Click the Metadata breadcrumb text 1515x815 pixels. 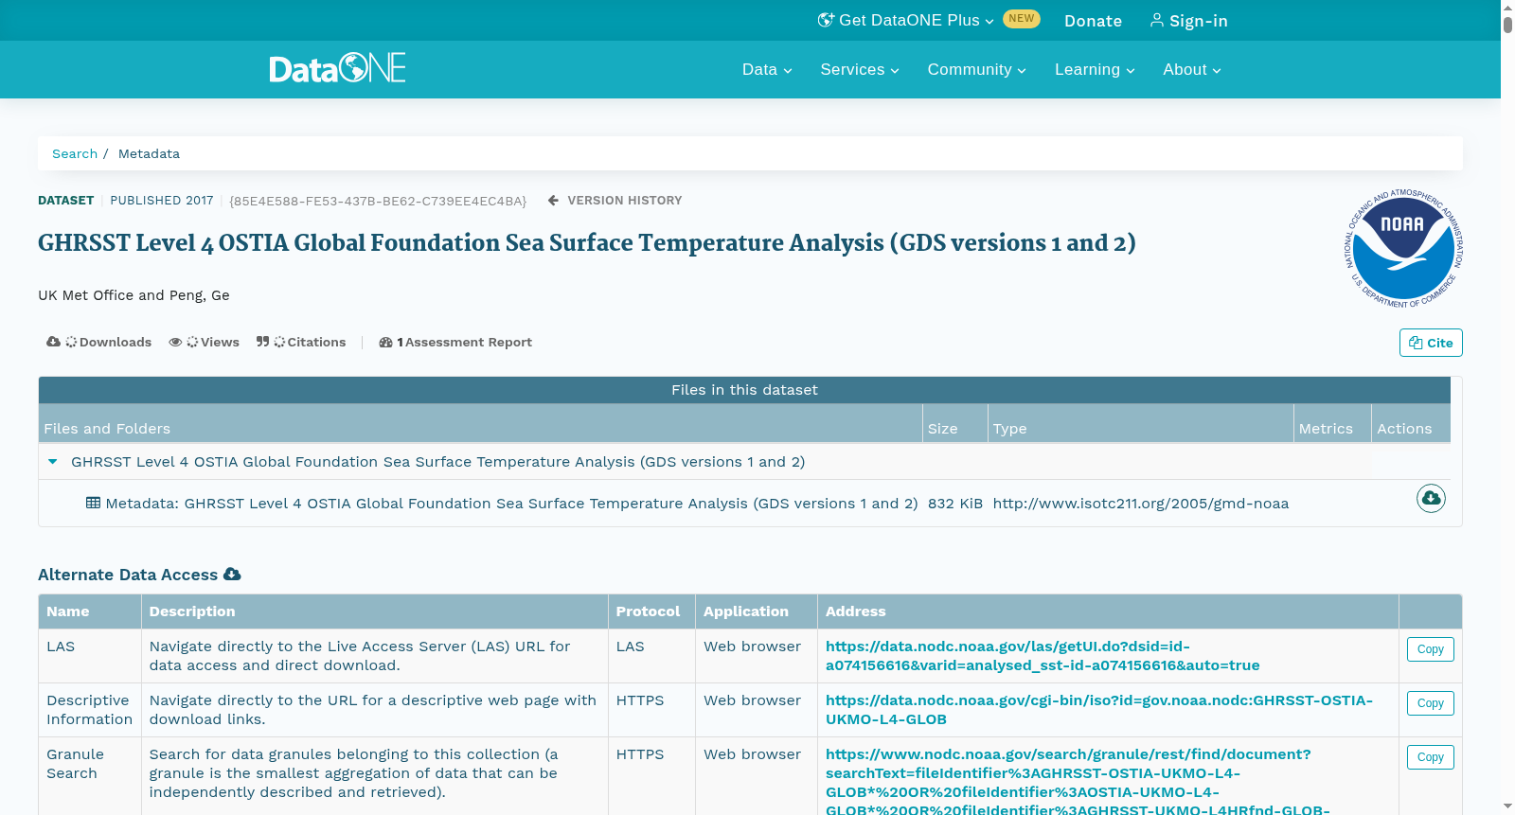(x=149, y=153)
